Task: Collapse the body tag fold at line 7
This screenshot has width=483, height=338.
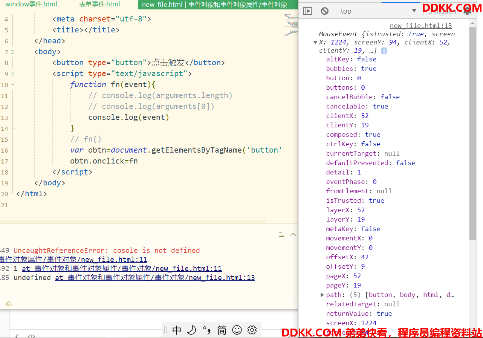Action: pyautogui.click(x=12, y=52)
